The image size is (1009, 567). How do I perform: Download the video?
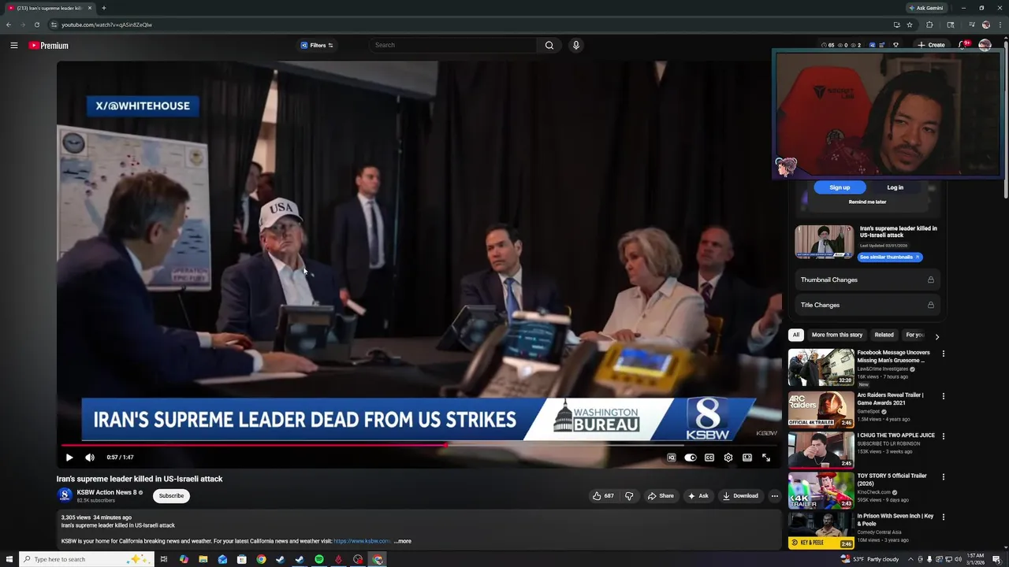740,496
